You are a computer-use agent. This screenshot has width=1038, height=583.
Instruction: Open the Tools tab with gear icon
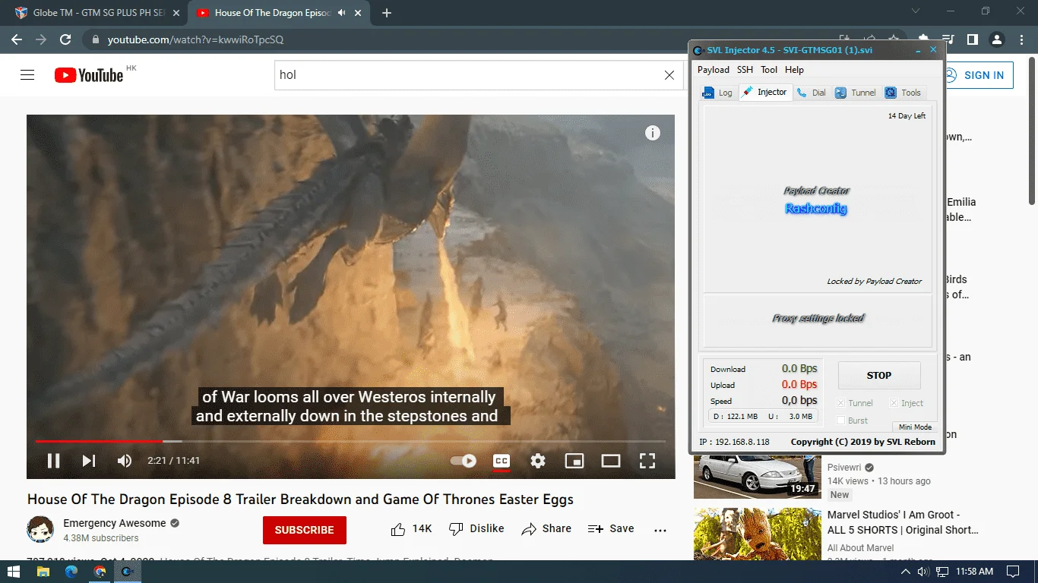click(x=903, y=93)
